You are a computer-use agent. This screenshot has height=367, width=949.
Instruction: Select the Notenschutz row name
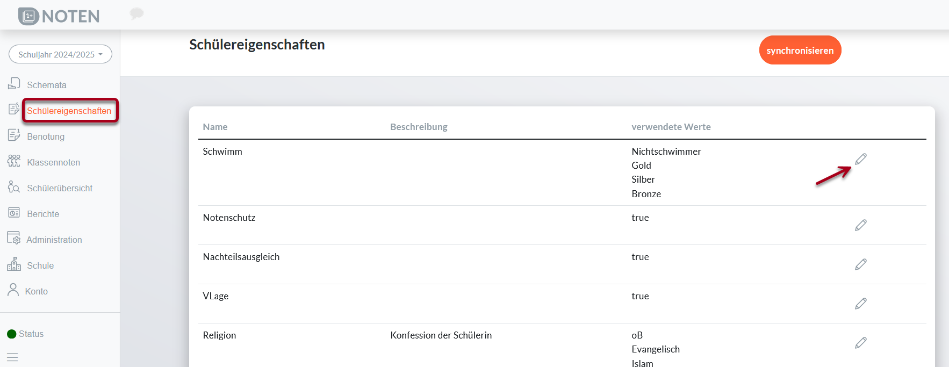click(229, 218)
